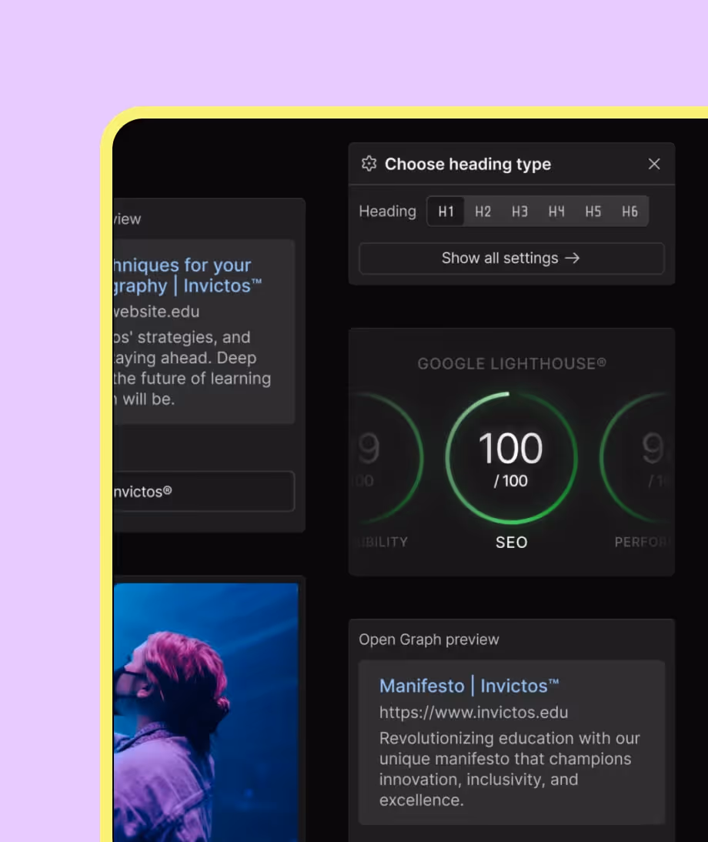Click the Open Graph preview heading
The width and height of the screenshot is (708, 842).
point(429,640)
